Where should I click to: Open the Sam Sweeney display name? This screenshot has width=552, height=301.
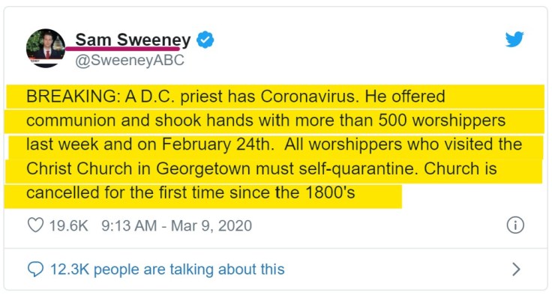pos(133,40)
